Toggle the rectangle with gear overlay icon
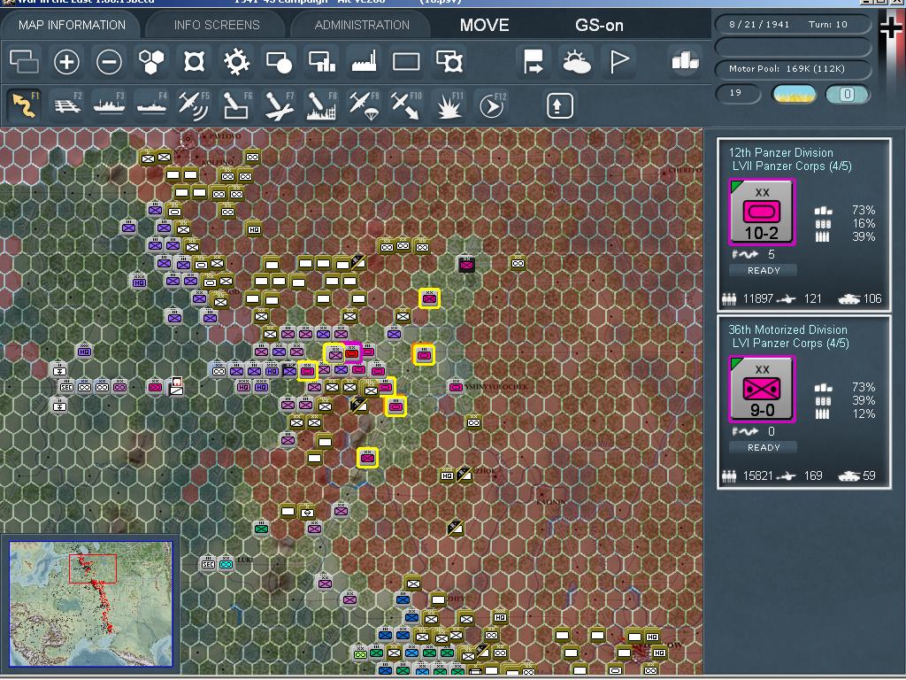 pyautogui.click(x=449, y=62)
